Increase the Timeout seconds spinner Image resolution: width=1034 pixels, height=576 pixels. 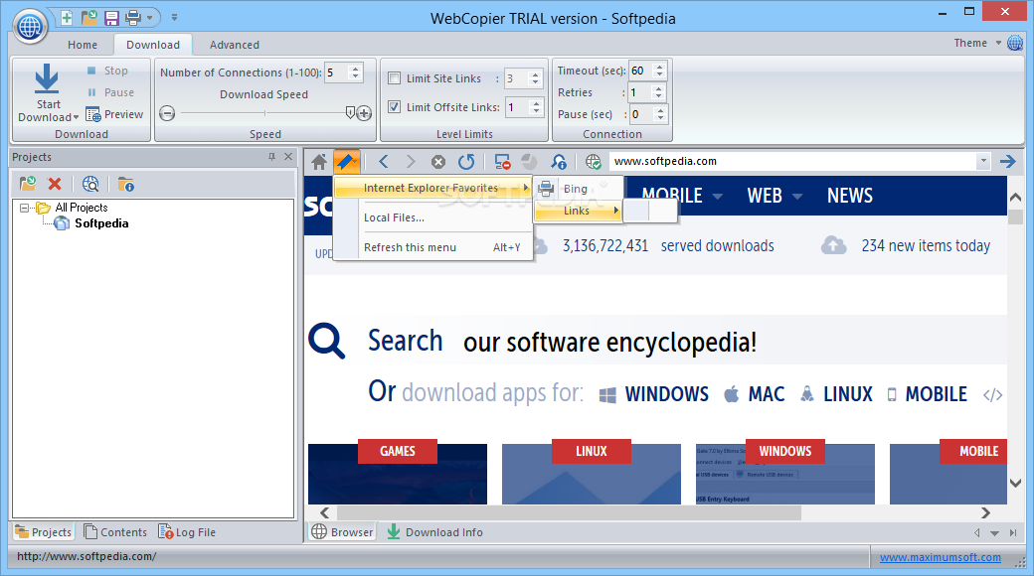click(659, 67)
